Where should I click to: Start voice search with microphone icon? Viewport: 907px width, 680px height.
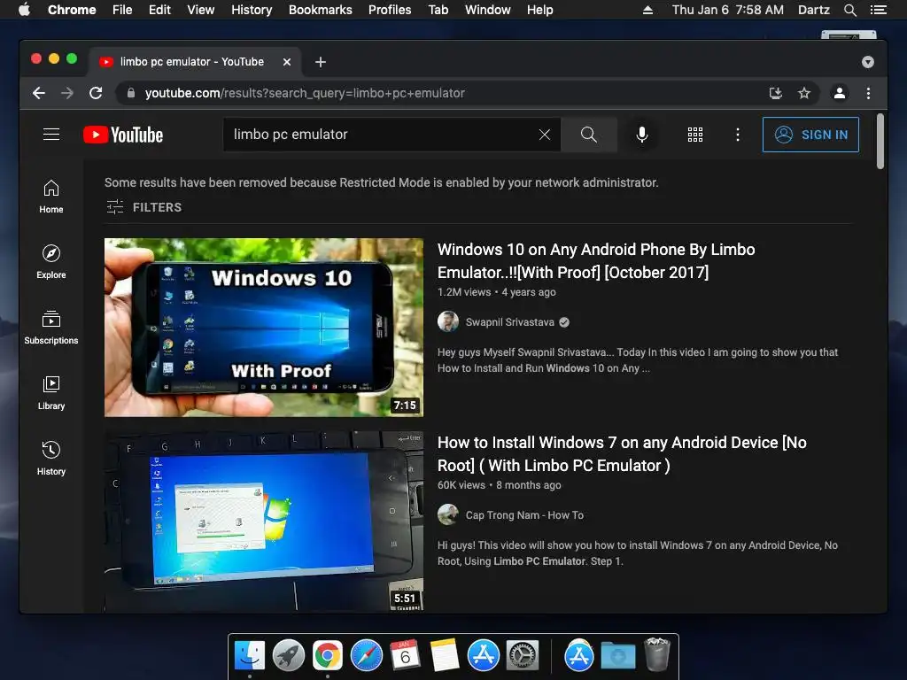(x=641, y=135)
